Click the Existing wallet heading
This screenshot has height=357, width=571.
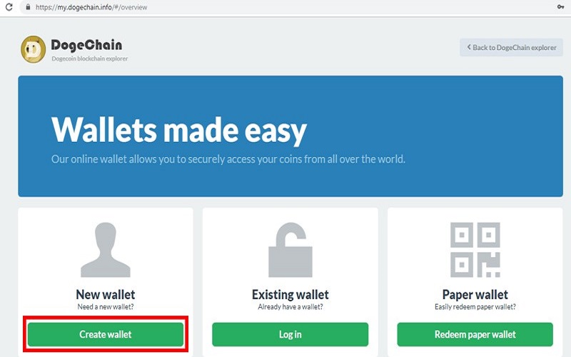tap(290, 294)
